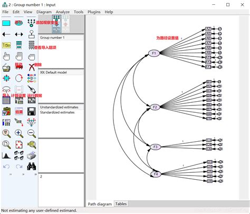Click the Title figure caption tool
Image resolution: width=250 pixels, height=214 pixels.
click(6, 45)
